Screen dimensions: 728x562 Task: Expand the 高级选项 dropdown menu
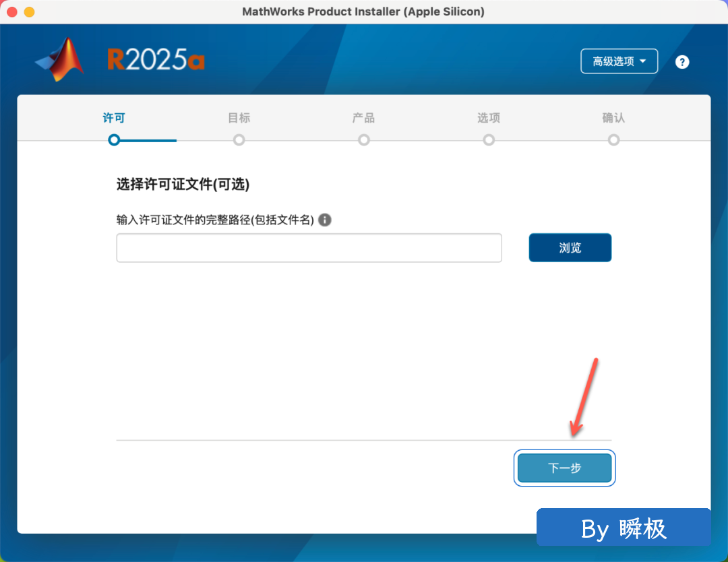tap(619, 61)
